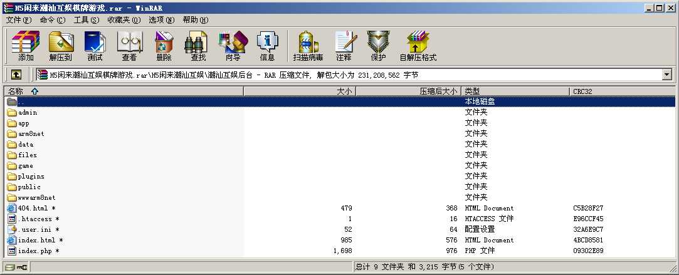Click the "配置设置" type cell
Viewport: 679px width, 275px height.
click(480, 229)
